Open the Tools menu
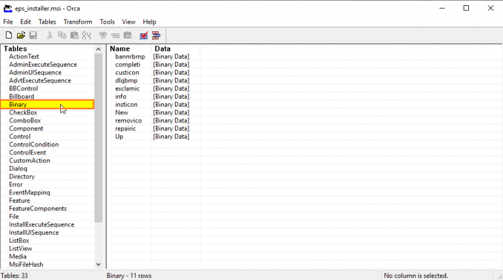Viewport: 503px width, 280px height. tap(107, 22)
